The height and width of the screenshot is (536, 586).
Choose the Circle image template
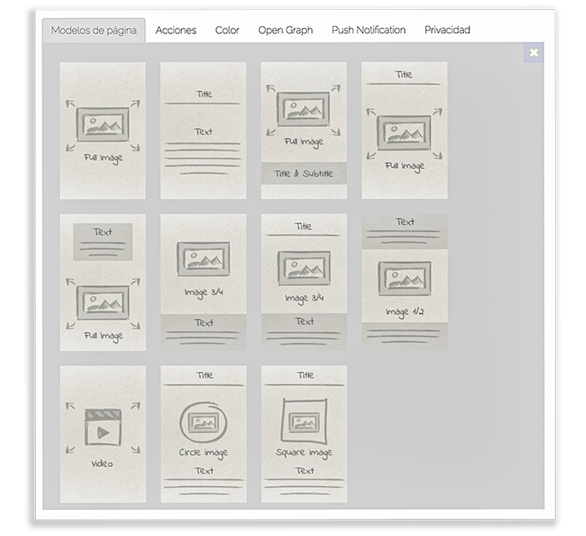[x=203, y=434]
